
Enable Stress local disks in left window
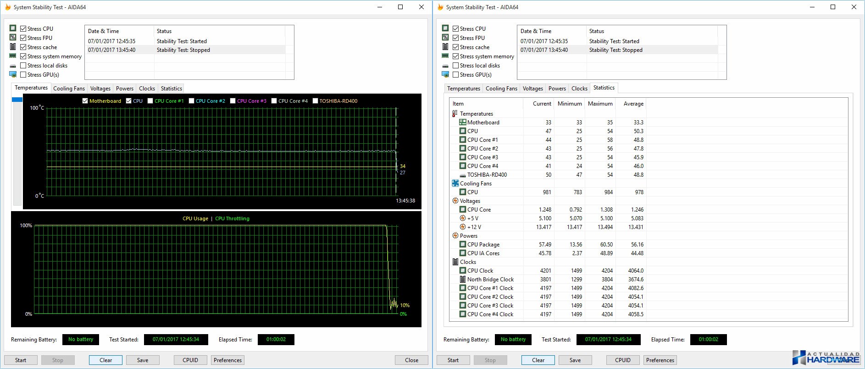click(23, 66)
